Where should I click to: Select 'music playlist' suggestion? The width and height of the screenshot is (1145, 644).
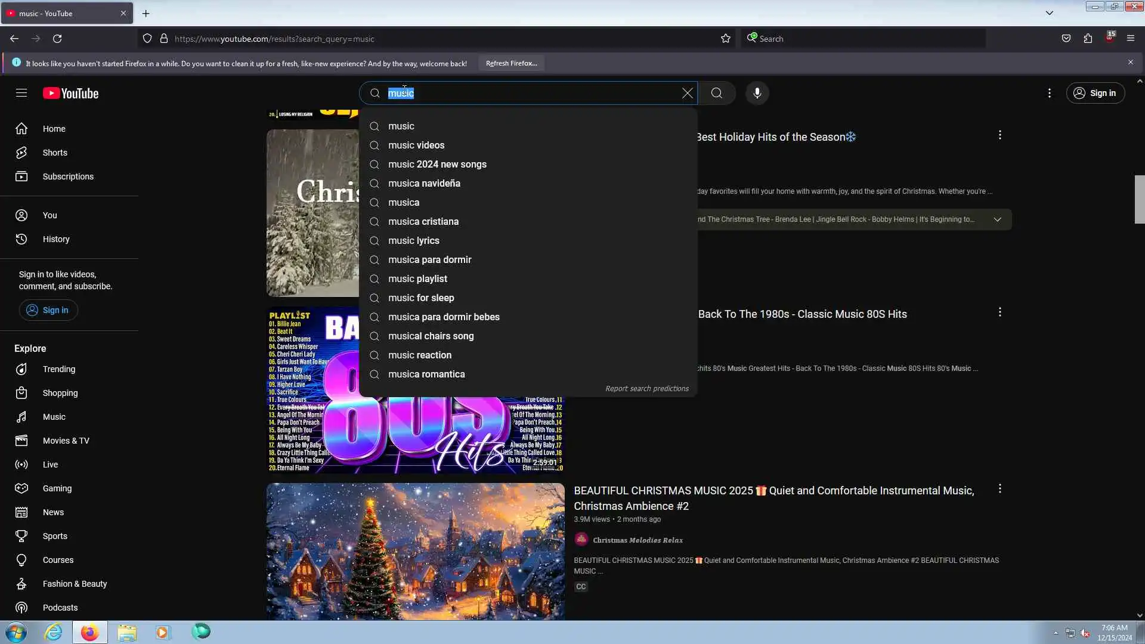417,278
